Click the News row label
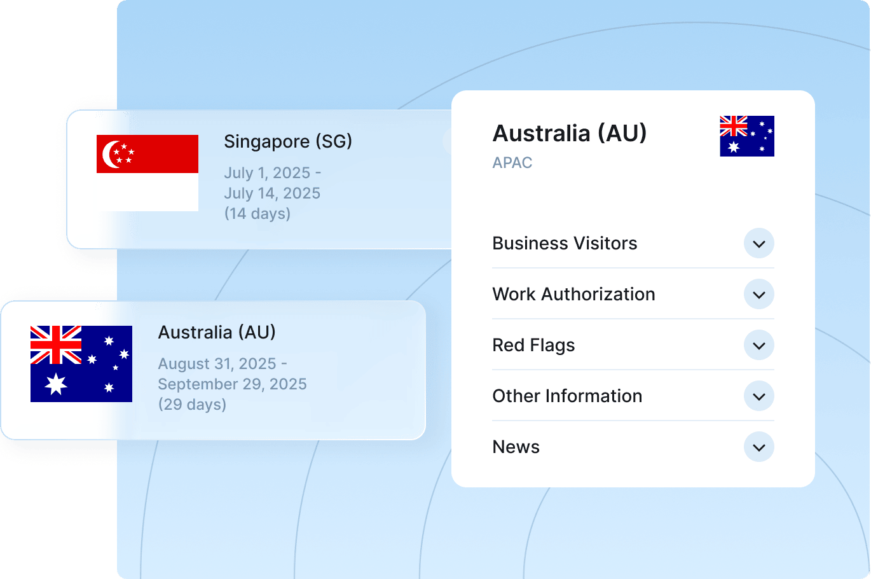 pos(516,447)
